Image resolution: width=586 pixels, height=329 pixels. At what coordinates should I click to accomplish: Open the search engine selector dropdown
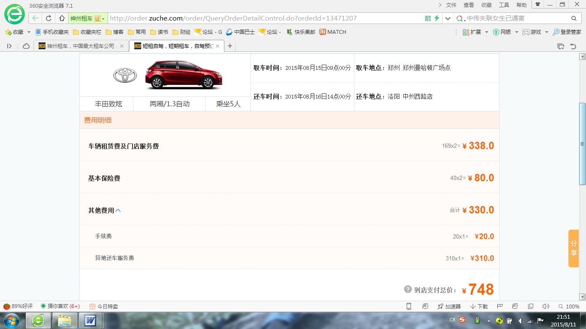(461, 18)
